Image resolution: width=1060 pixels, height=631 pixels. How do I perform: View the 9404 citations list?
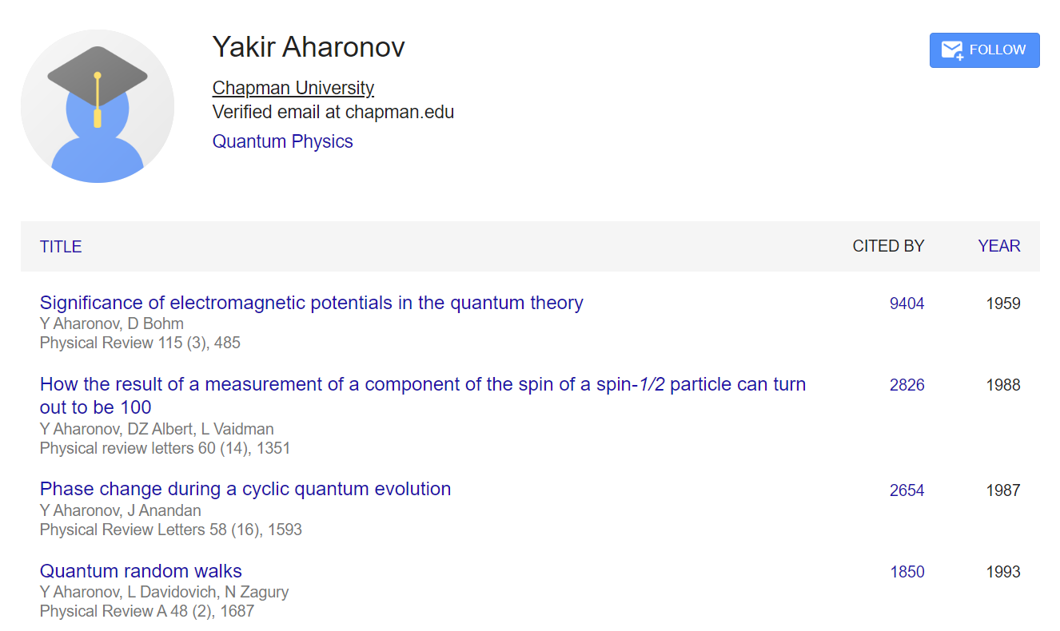coord(907,304)
